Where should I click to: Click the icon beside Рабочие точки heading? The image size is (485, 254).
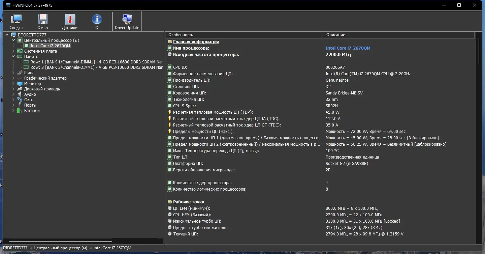click(170, 202)
